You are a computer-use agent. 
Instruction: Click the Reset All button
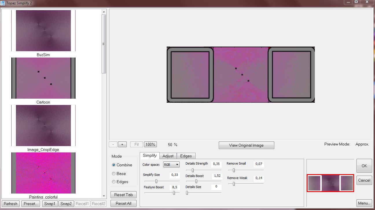(124, 203)
